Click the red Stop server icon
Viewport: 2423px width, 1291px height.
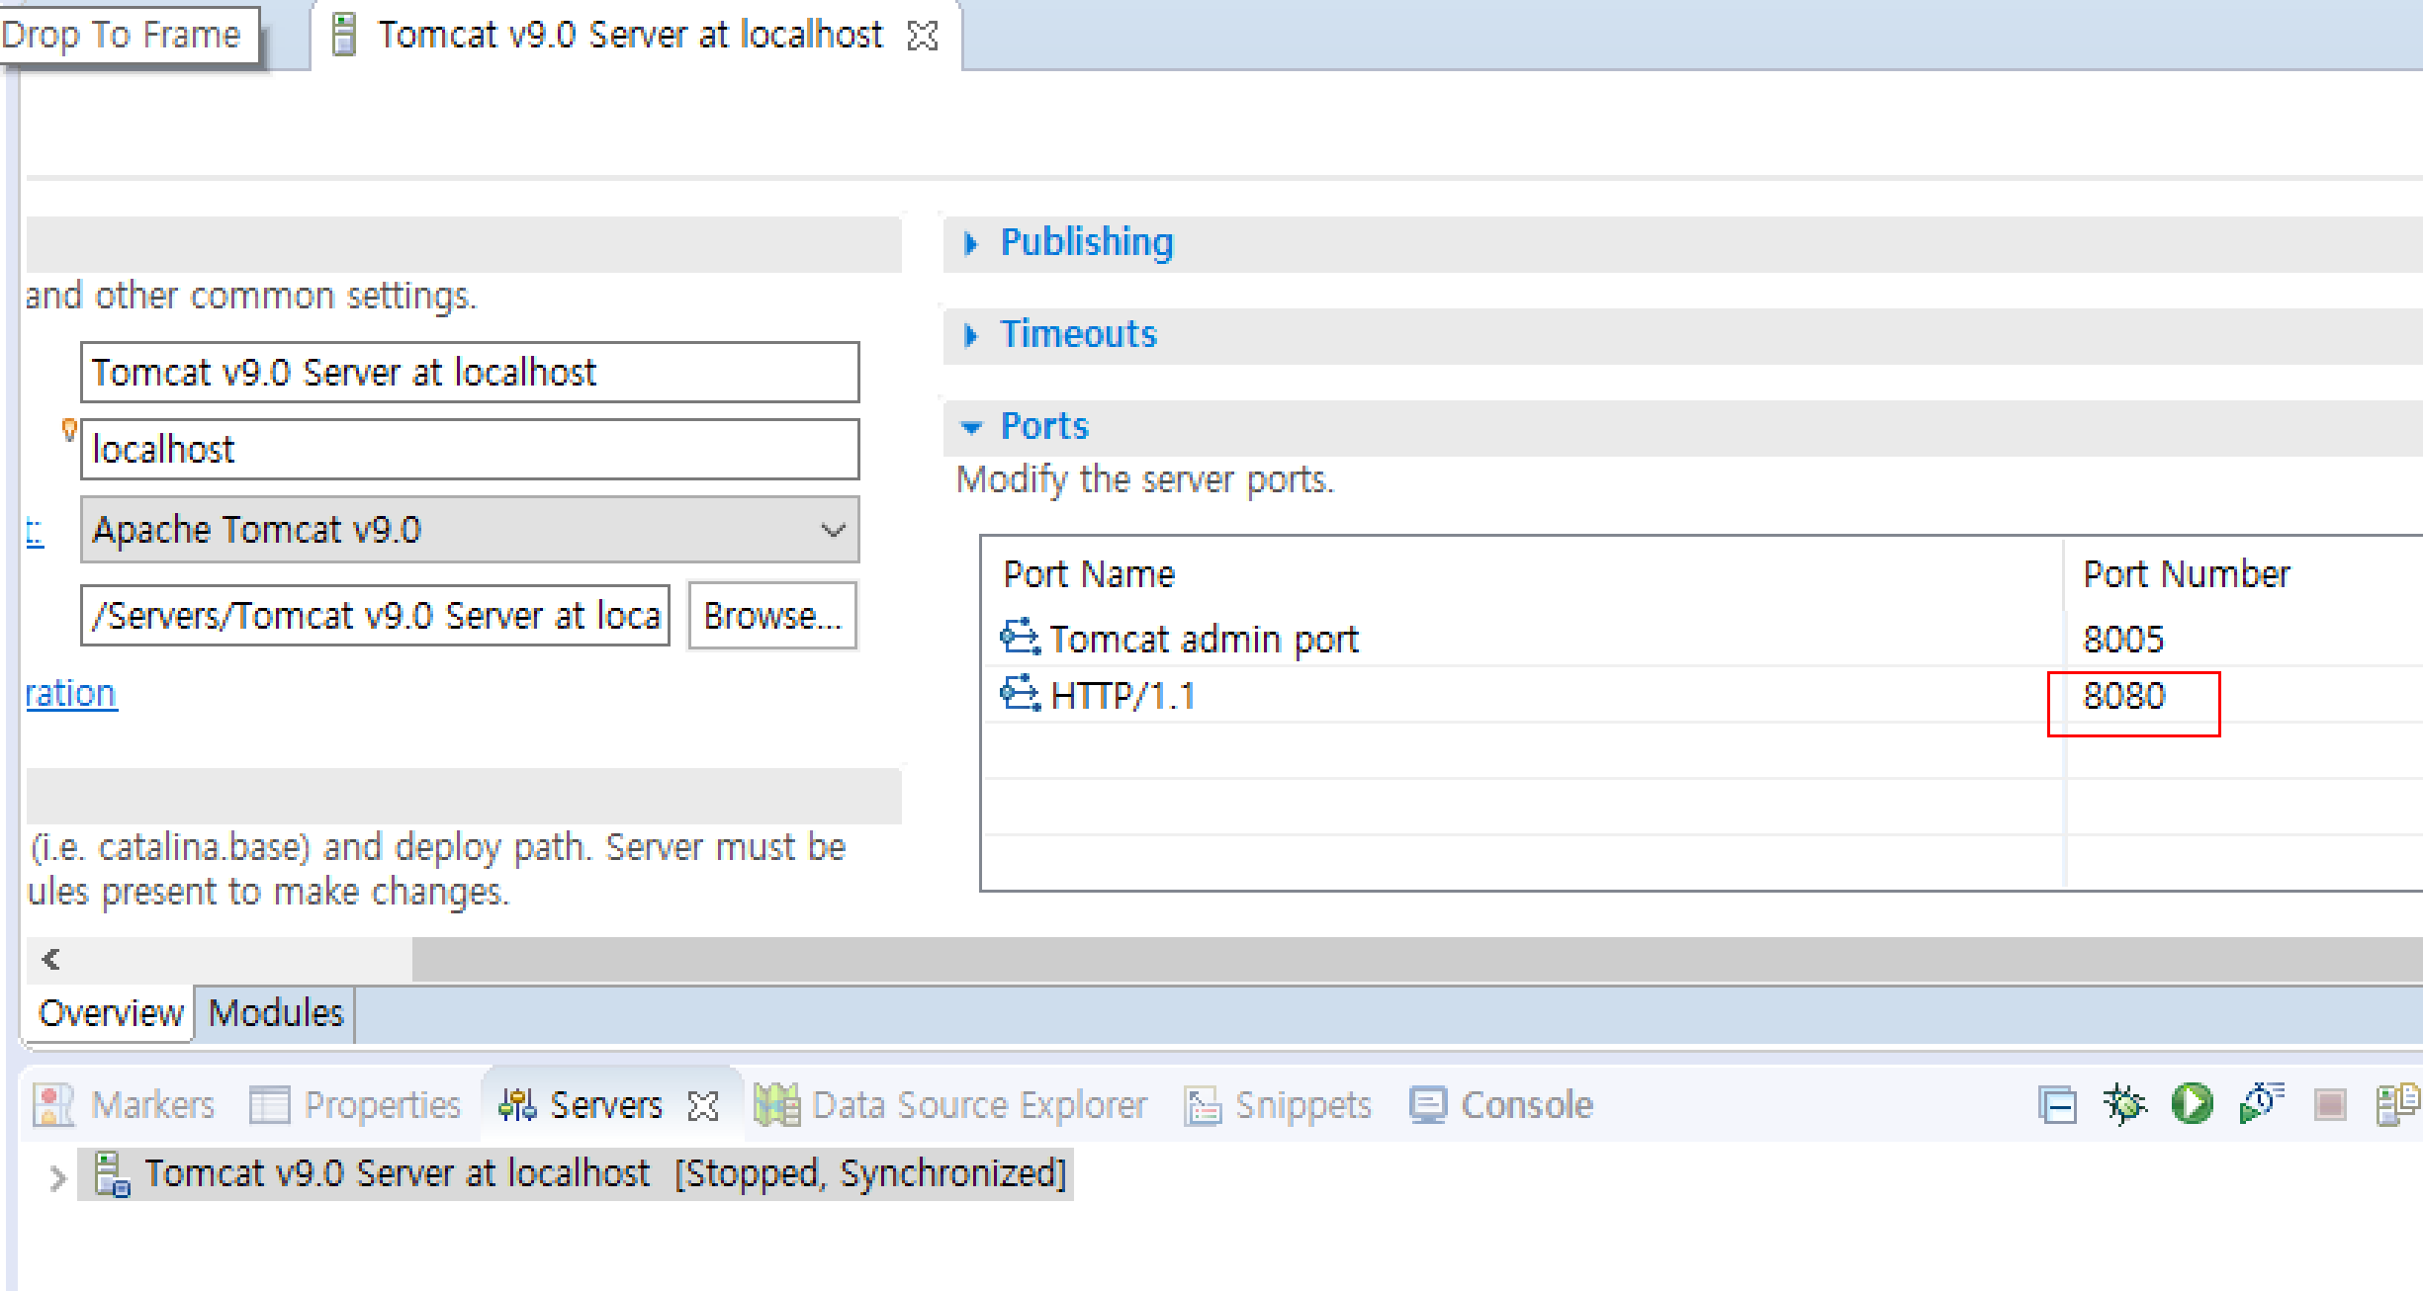pyautogui.click(x=2330, y=1104)
